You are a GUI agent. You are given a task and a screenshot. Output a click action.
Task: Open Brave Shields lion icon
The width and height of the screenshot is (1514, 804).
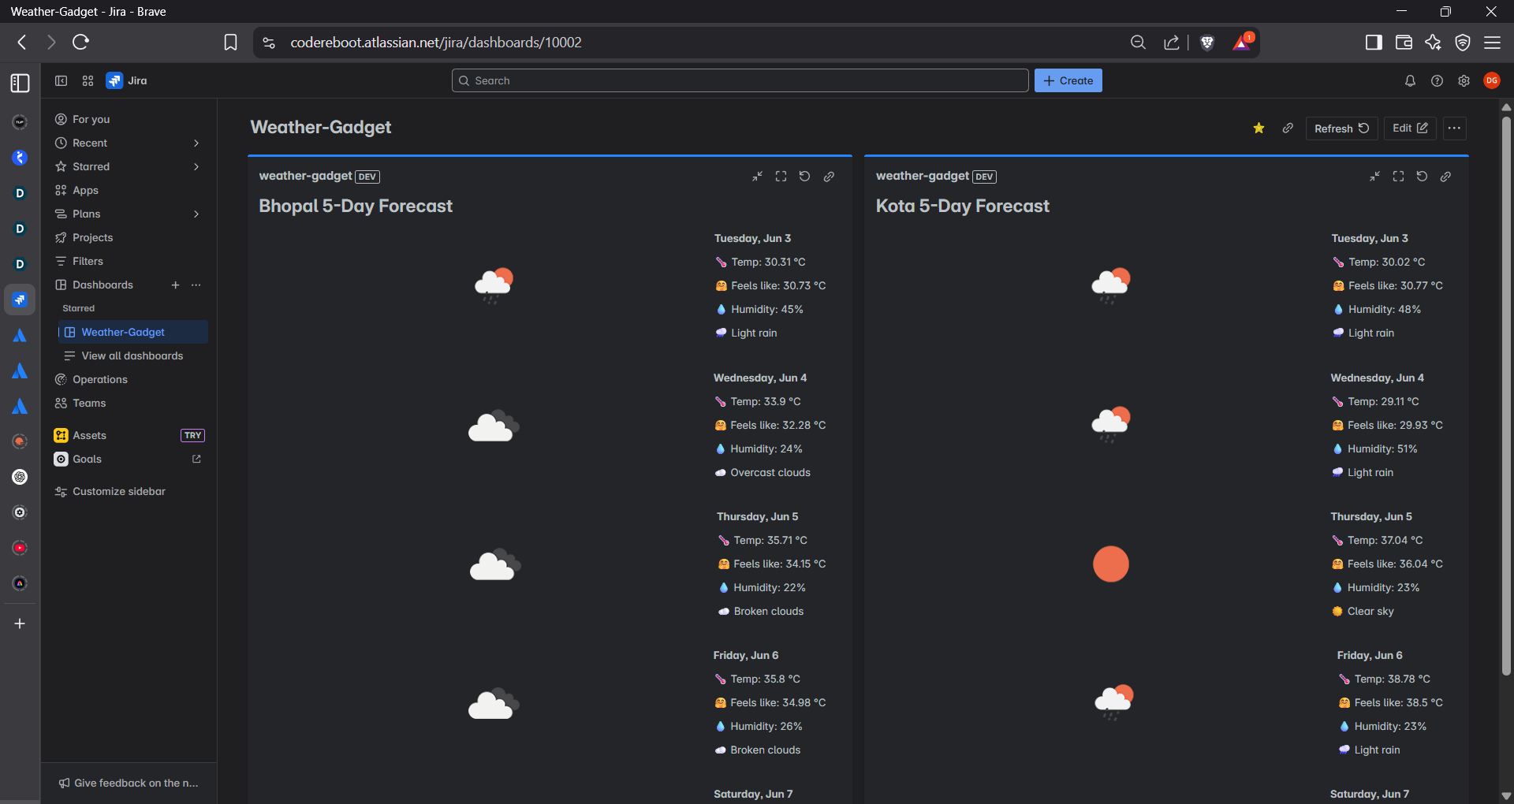1206,43
